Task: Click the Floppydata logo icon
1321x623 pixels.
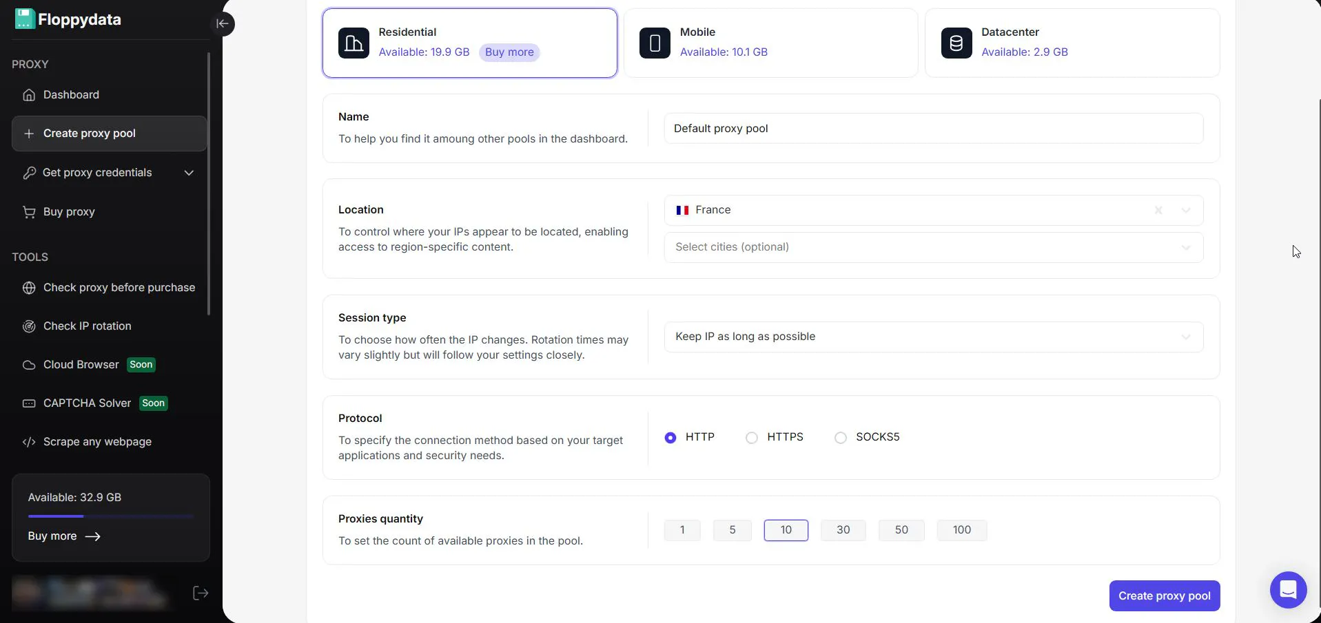Action: [x=25, y=19]
